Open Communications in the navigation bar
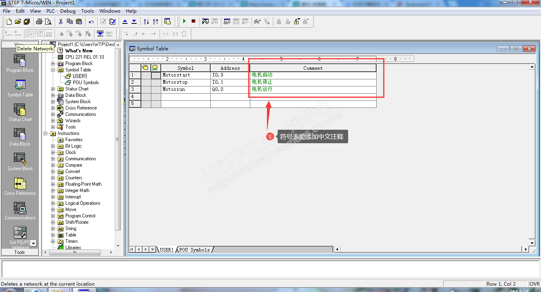This screenshot has width=541, height=292. pyautogui.click(x=20, y=211)
